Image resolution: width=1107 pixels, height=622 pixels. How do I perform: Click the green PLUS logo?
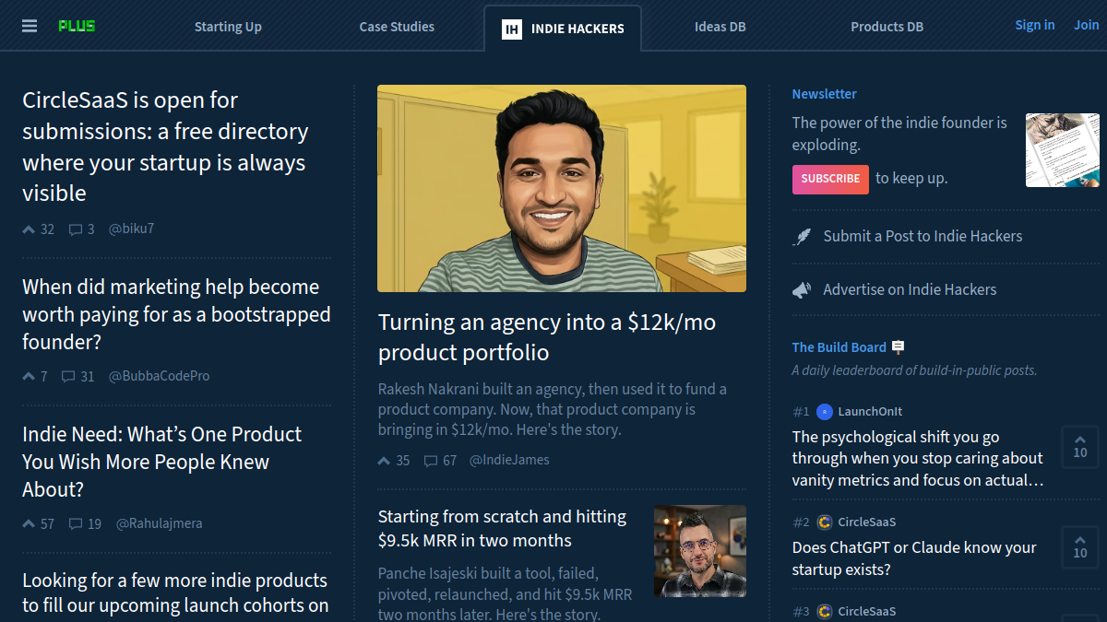coord(77,27)
